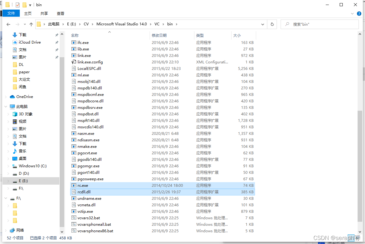This screenshot has width=365, height=244.
Task: Click the navigation pane scrollbar down arrow
Action: click(x=62, y=232)
